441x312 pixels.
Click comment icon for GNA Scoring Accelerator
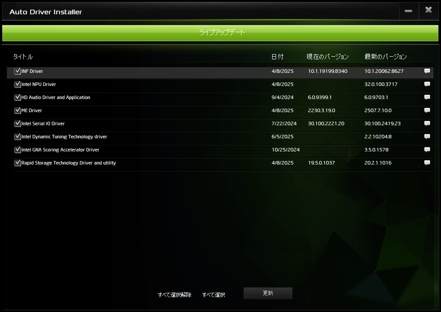point(427,150)
